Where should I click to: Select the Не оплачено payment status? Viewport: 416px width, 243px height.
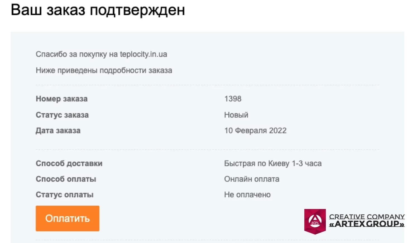[247, 195]
